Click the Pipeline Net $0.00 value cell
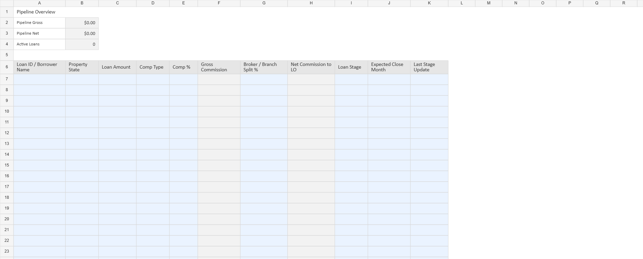The image size is (643, 259). (82, 33)
